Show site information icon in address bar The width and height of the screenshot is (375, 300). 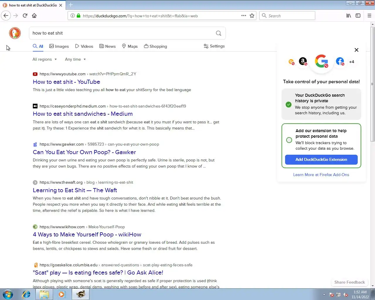(73, 16)
